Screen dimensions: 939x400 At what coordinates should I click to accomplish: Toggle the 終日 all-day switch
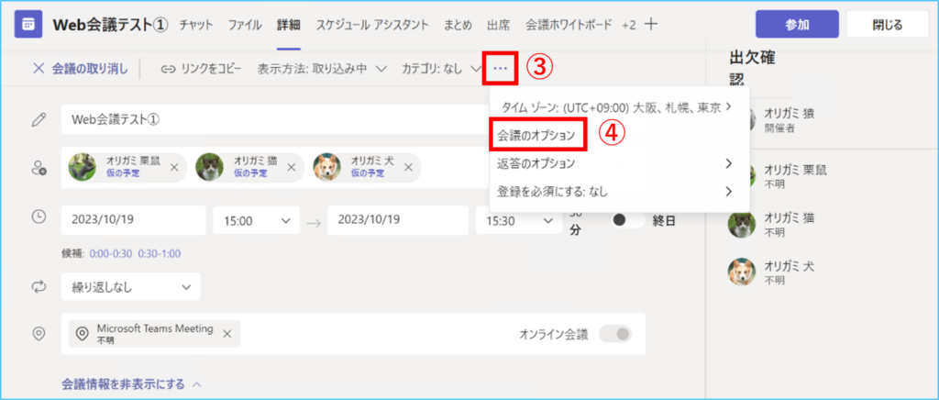tap(626, 220)
